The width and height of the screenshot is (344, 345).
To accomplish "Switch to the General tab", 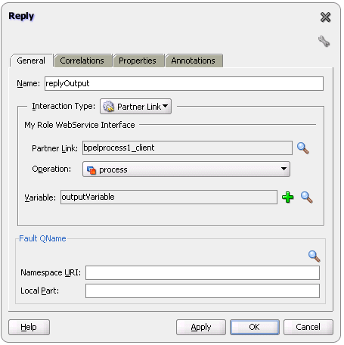I will click(x=31, y=61).
